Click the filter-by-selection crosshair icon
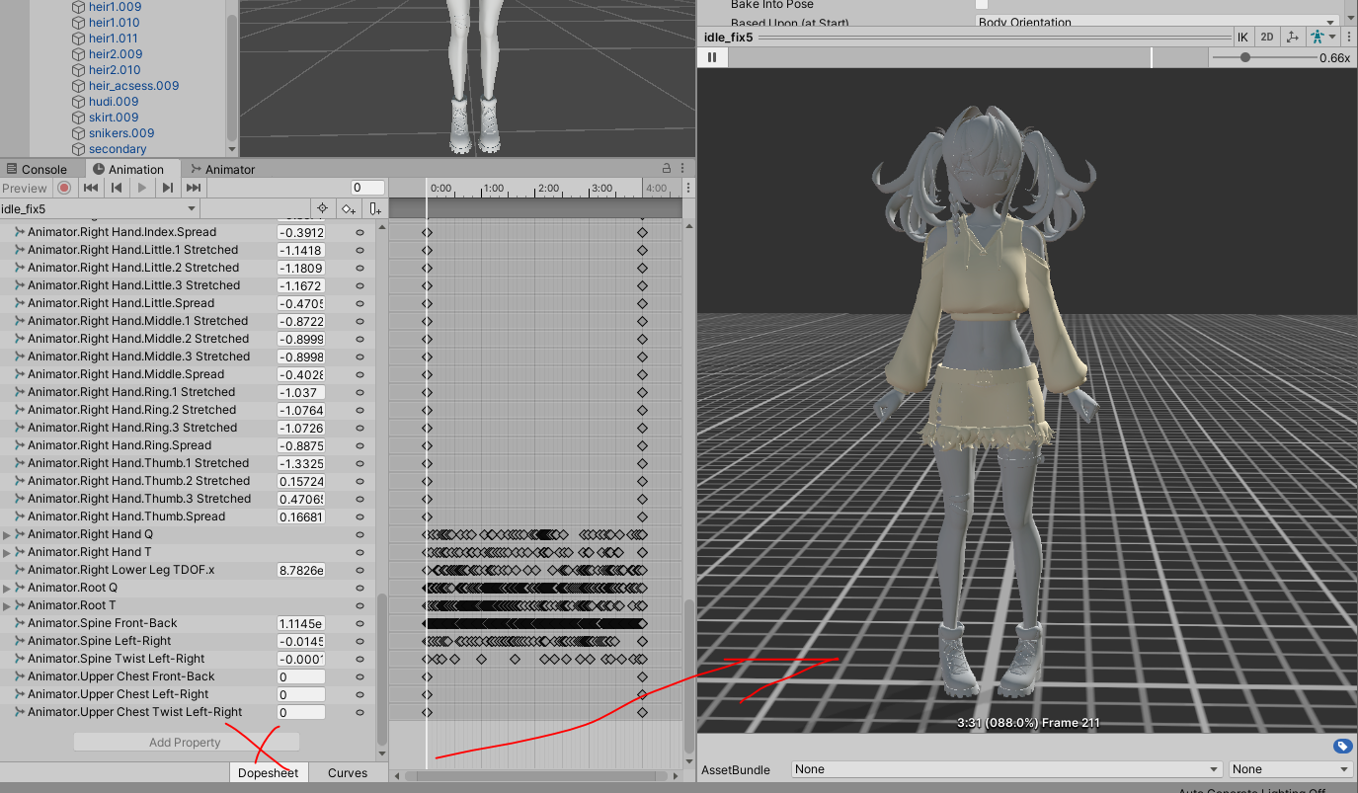Screen dimensions: 1358x793 [x=323, y=208]
